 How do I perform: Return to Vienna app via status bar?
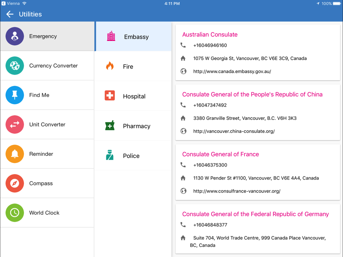11,3
